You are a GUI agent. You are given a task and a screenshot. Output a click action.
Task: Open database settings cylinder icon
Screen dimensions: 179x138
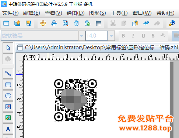point(76,23)
